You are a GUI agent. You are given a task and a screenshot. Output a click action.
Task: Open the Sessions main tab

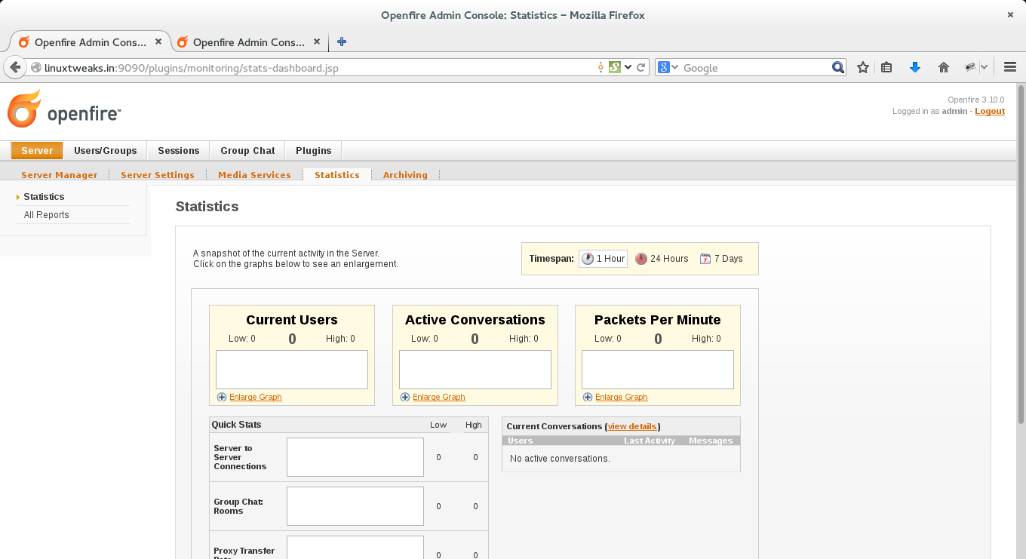tap(179, 150)
